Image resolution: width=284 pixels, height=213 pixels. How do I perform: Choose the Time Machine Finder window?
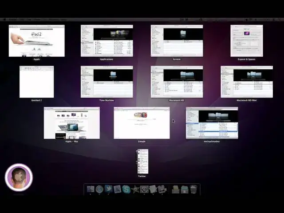[x=107, y=82]
